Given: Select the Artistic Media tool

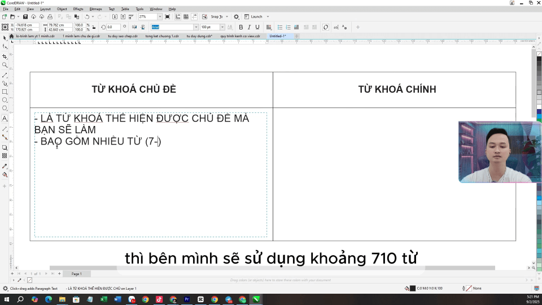Looking at the screenshot, I should click(x=5, y=84).
